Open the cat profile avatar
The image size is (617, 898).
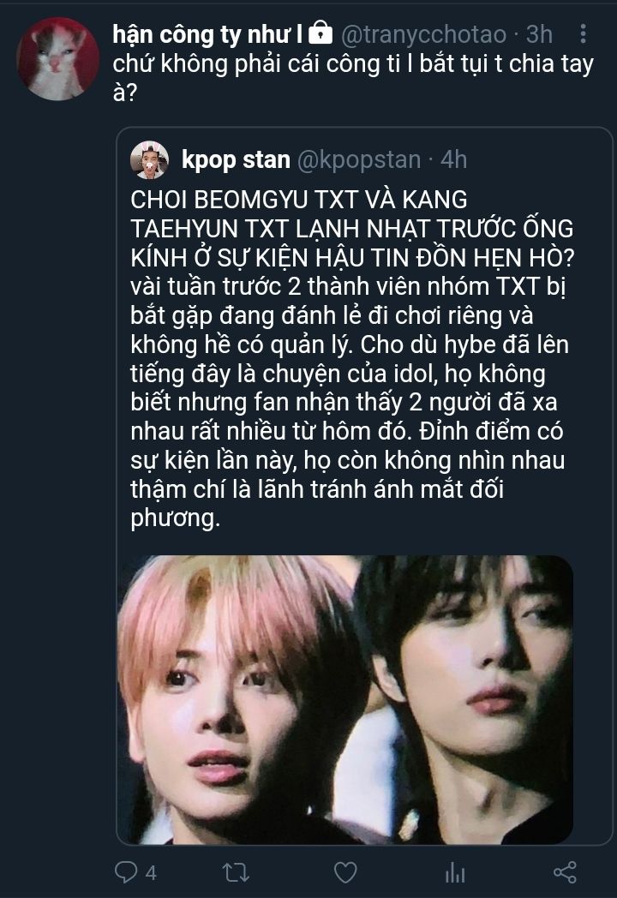coord(57,59)
